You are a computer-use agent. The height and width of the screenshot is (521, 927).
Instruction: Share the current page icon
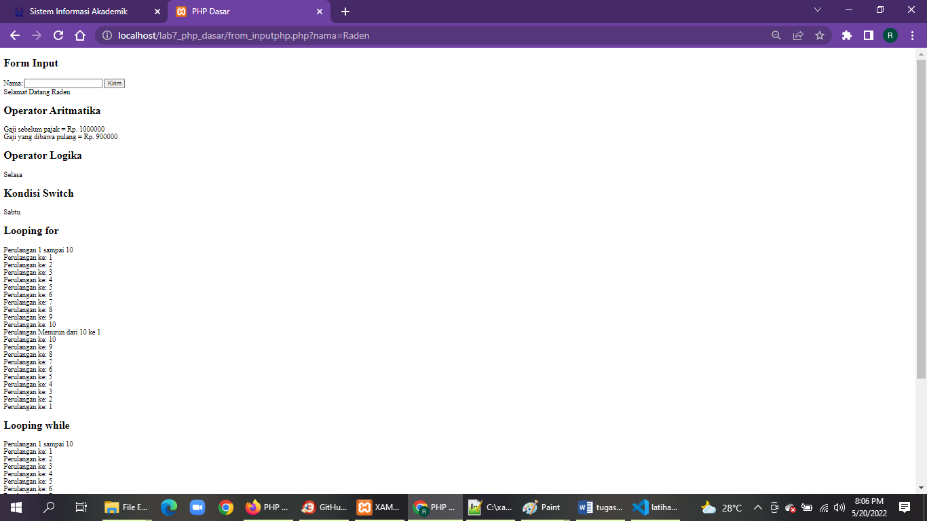(797, 35)
